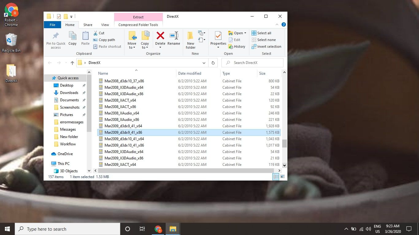This screenshot has width=419, height=235.
Task: Click Invert selection button
Action: (x=266, y=47)
